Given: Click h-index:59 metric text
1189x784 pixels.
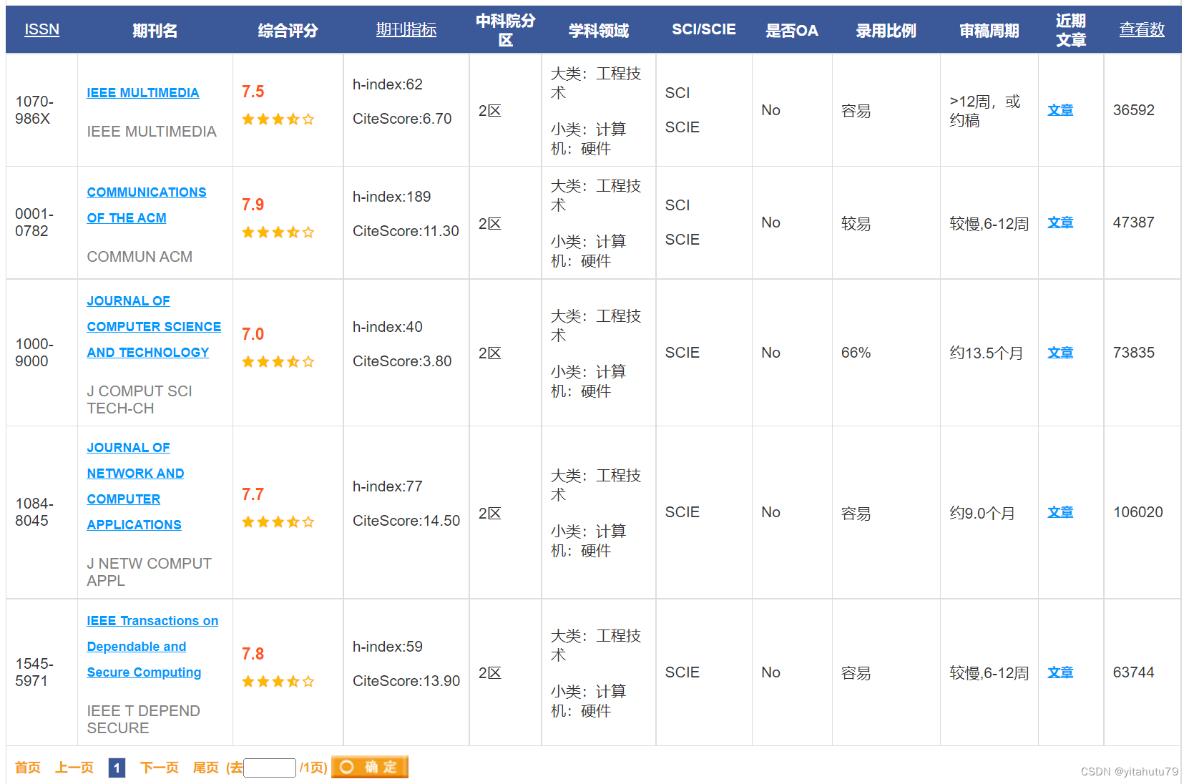Looking at the screenshot, I should coord(388,647).
